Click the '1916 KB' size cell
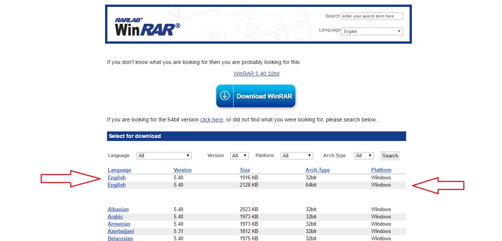Image resolution: width=502 pixels, height=241 pixels. pyautogui.click(x=249, y=177)
